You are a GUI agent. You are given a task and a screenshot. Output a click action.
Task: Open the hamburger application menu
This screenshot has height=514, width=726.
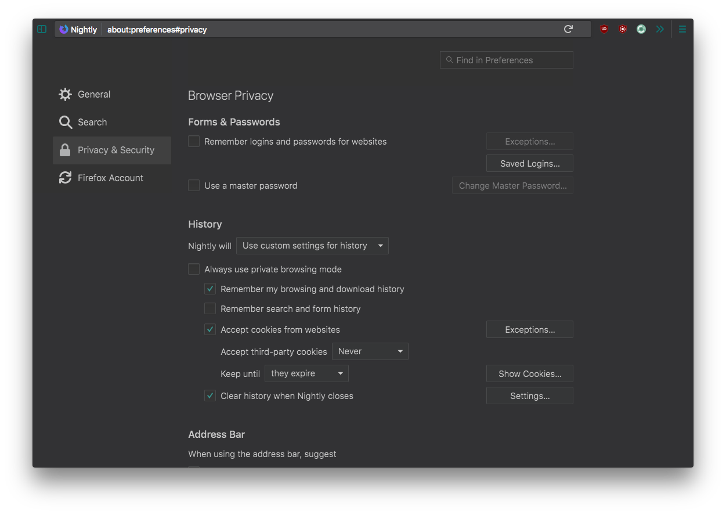682,29
